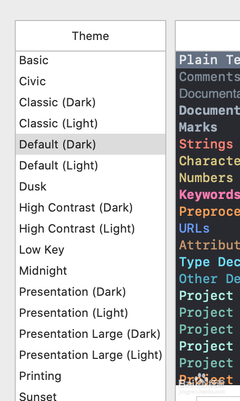Select the Characters syntax category
Viewport: 240px width, 401px height.
point(208,161)
